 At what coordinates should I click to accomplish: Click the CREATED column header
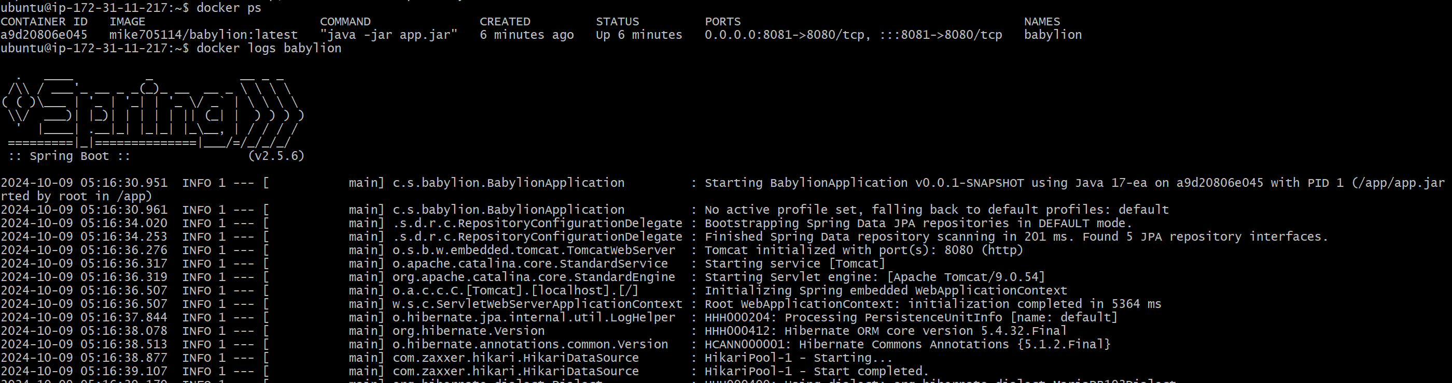click(x=505, y=21)
